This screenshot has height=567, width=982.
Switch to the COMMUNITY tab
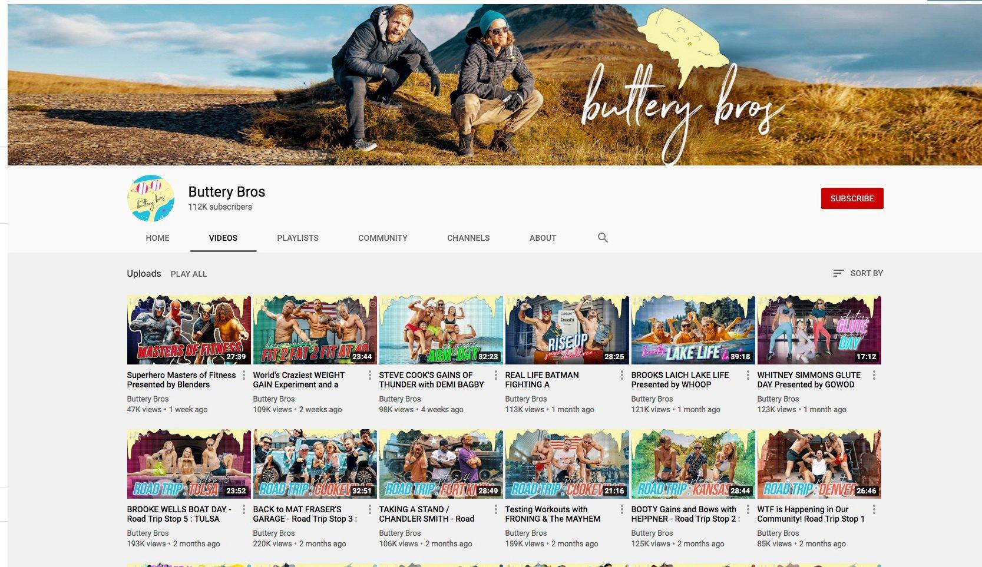[x=382, y=238]
